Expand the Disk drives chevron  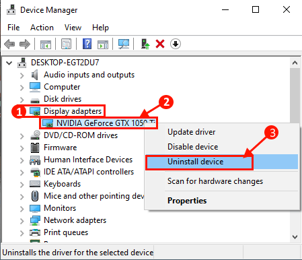click(x=22, y=100)
